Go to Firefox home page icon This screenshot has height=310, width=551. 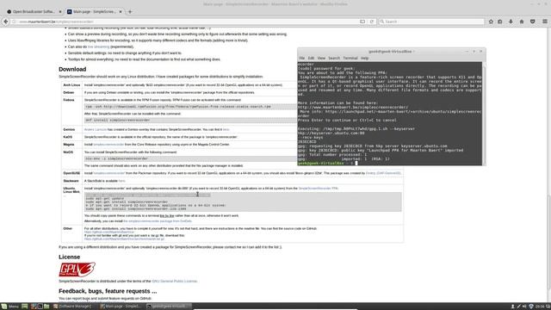point(522,22)
